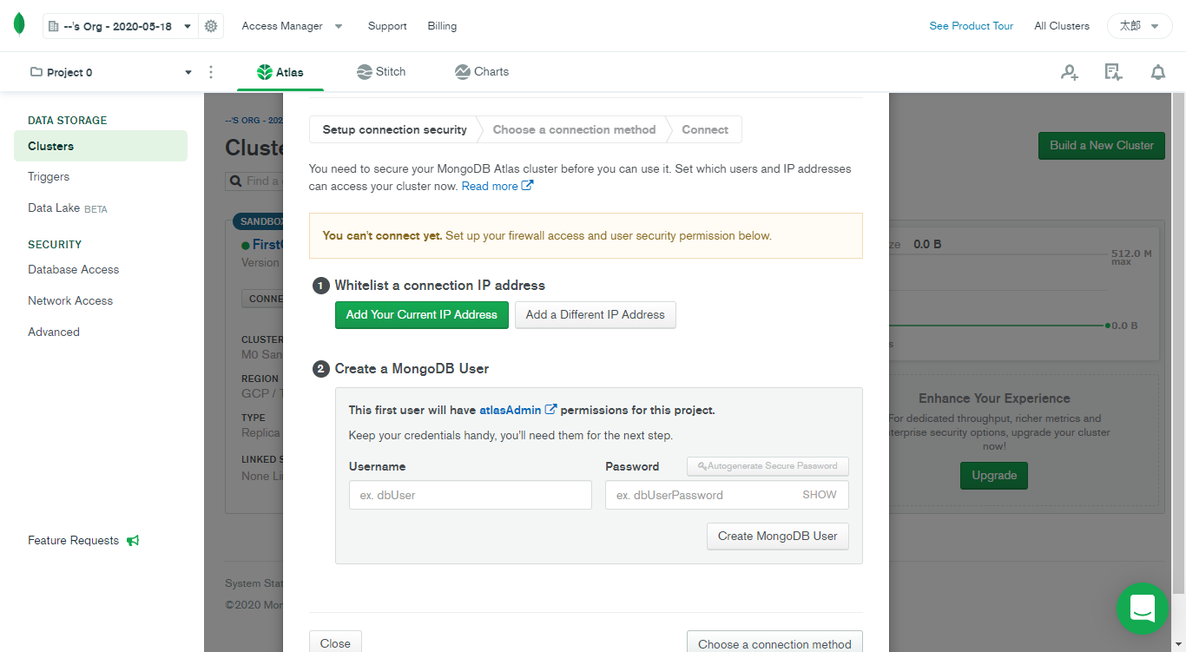This screenshot has width=1186, height=652.
Task: Open the 太郎 user account menu
Action: (1139, 26)
